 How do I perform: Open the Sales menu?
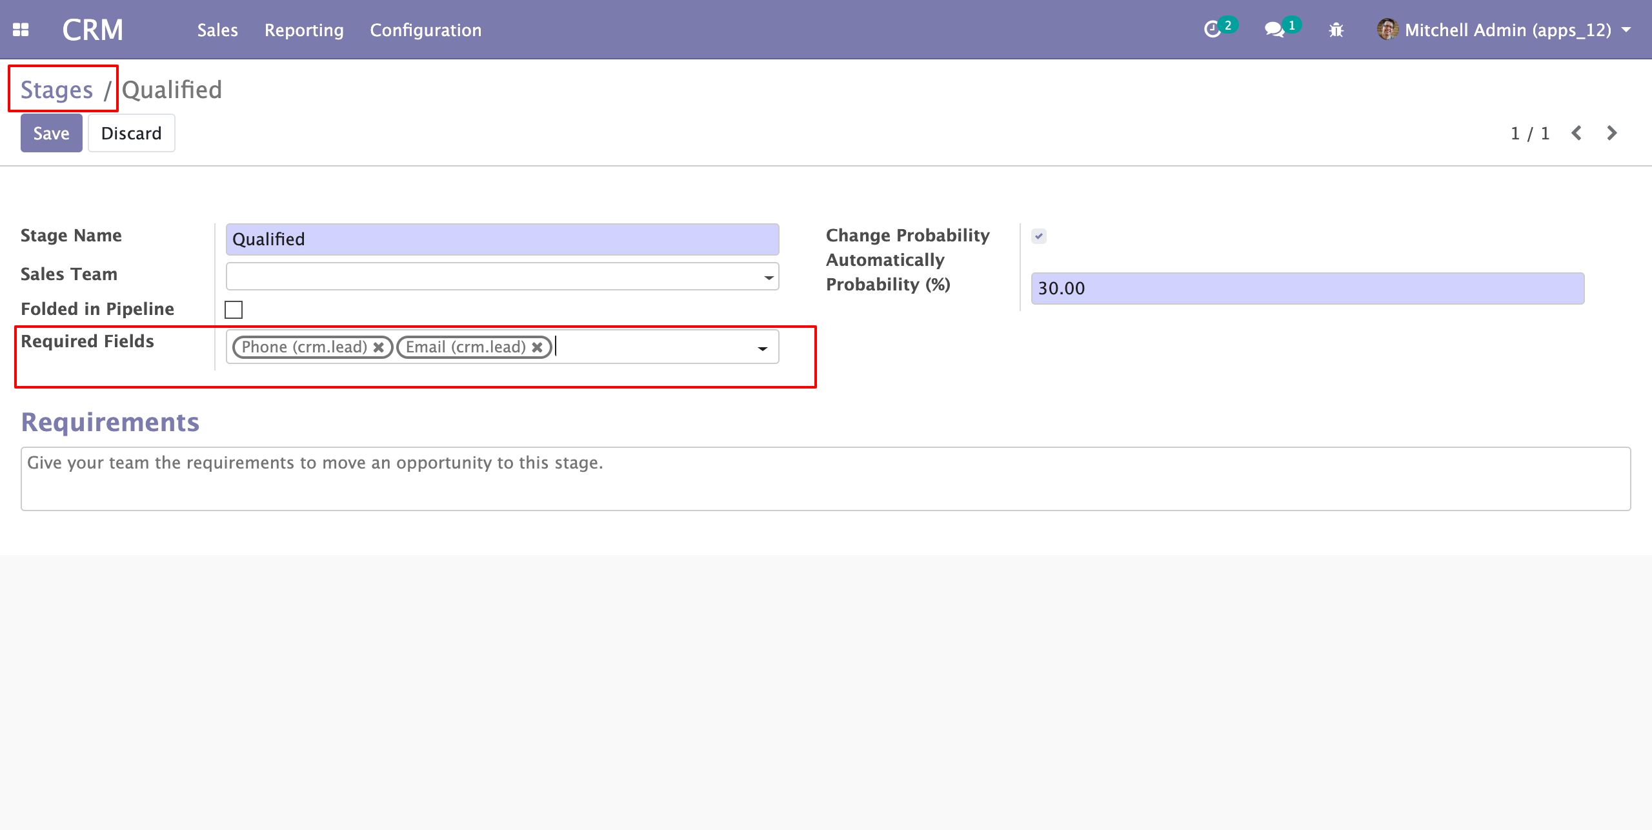tap(217, 30)
